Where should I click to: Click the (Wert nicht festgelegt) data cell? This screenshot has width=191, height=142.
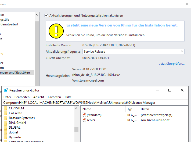point(157,115)
